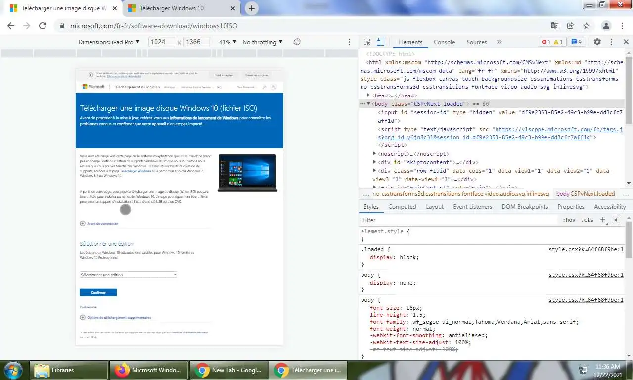Open the Sélectionner une édition dropdown
The image size is (633, 380).
click(128, 275)
